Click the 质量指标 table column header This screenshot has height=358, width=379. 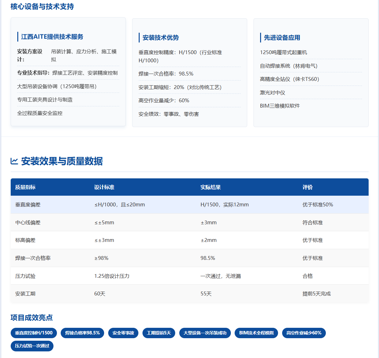pos(25,187)
